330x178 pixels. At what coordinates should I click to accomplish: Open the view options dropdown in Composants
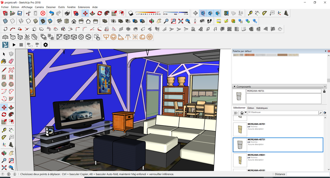click(x=236, y=112)
